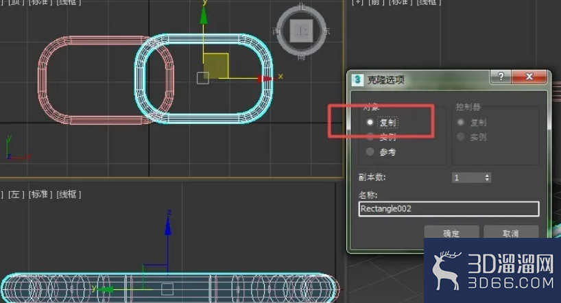This screenshot has width=561, height=303.
Task: Open the [标准] menu in top viewport
Action: pos(40,2)
